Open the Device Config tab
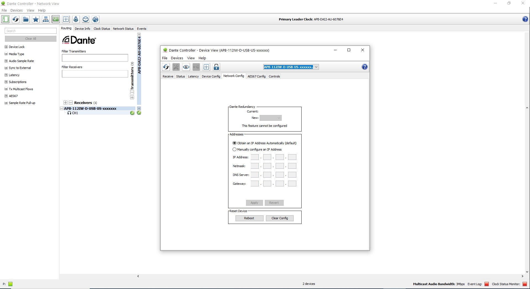Screen dimensions: 530x289 [x=211, y=76]
